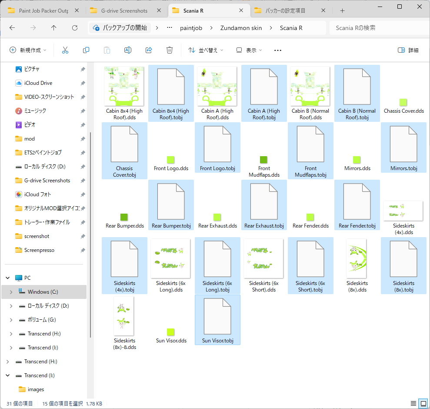
Task: Click the Delete trash can icon
Action: [x=170, y=50]
